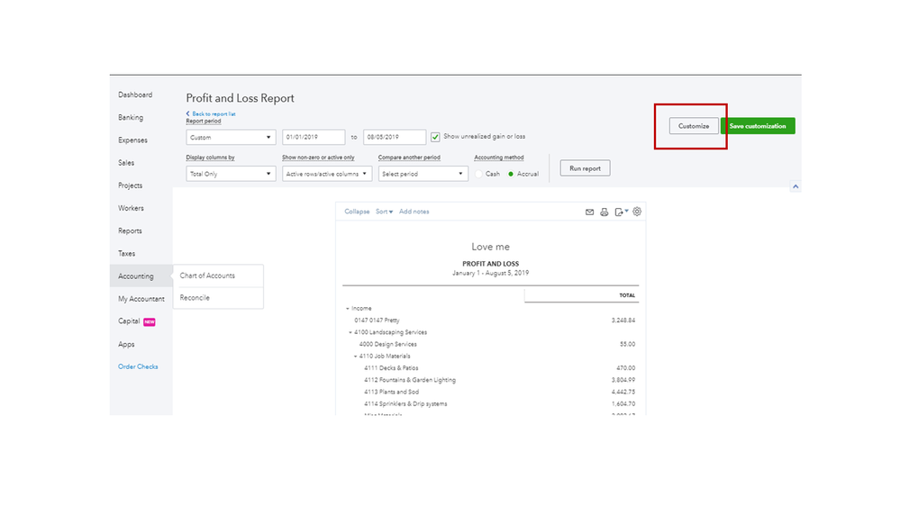Open report settings gear icon
This screenshot has height=506, width=900.
(637, 212)
